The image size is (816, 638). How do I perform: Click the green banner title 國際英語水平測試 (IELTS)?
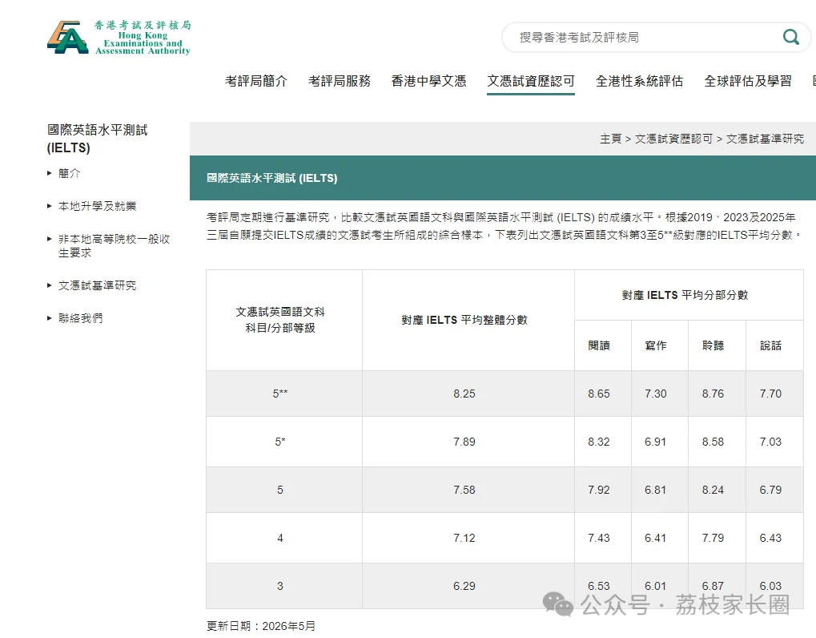pos(272,178)
